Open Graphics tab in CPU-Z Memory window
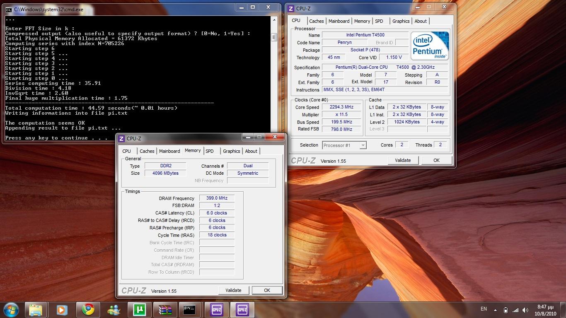The image size is (566, 318). pyautogui.click(x=232, y=151)
